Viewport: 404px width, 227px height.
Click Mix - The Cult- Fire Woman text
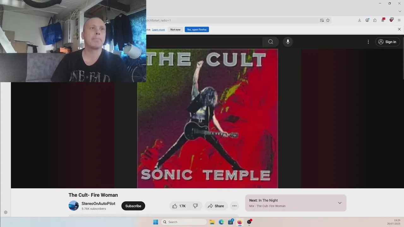click(x=267, y=206)
